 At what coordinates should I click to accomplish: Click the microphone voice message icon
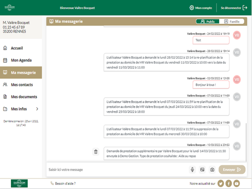(192, 169)
